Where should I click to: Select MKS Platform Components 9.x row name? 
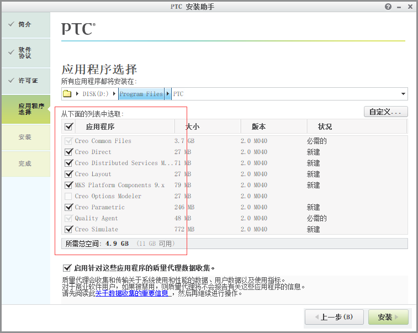(119, 185)
